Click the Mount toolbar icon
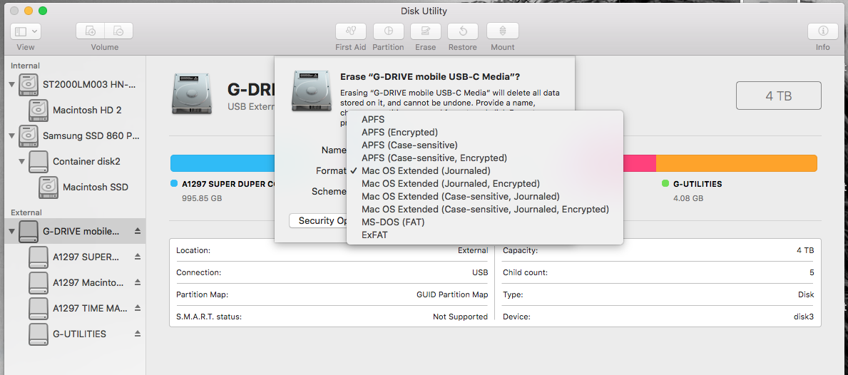Image resolution: width=848 pixels, height=375 pixels. pyautogui.click(x=502, y=31)
